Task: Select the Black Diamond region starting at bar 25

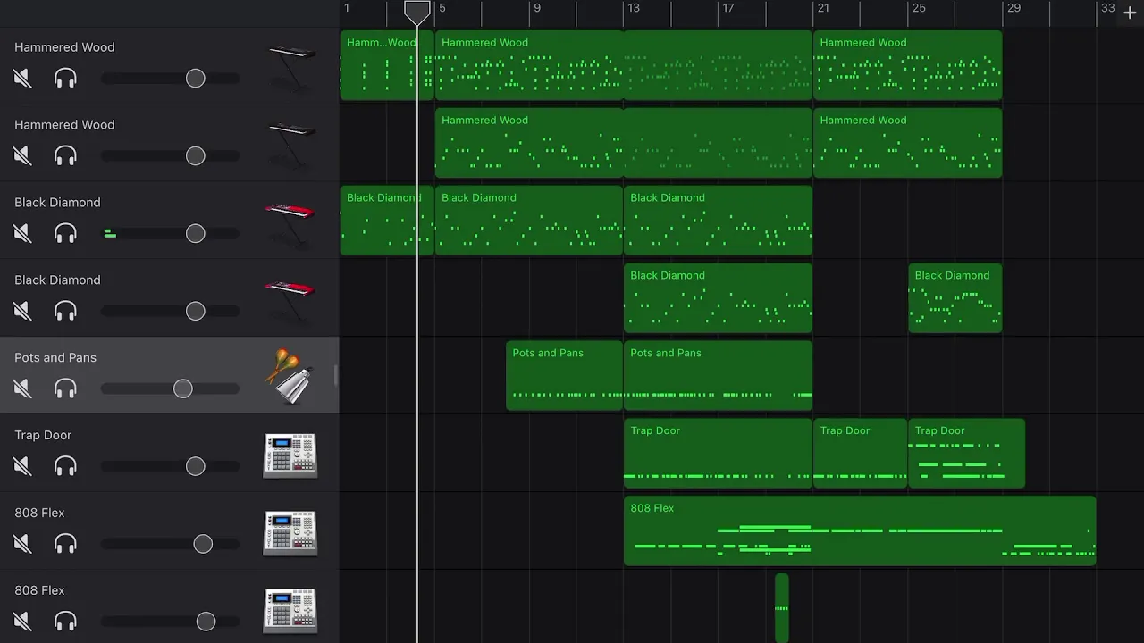Action: 955,298
